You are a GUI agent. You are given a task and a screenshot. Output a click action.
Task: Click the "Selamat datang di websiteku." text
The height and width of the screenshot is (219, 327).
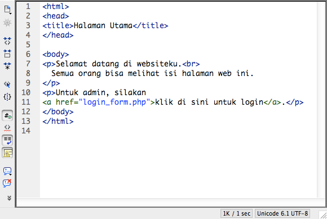(x=119, y=64)
